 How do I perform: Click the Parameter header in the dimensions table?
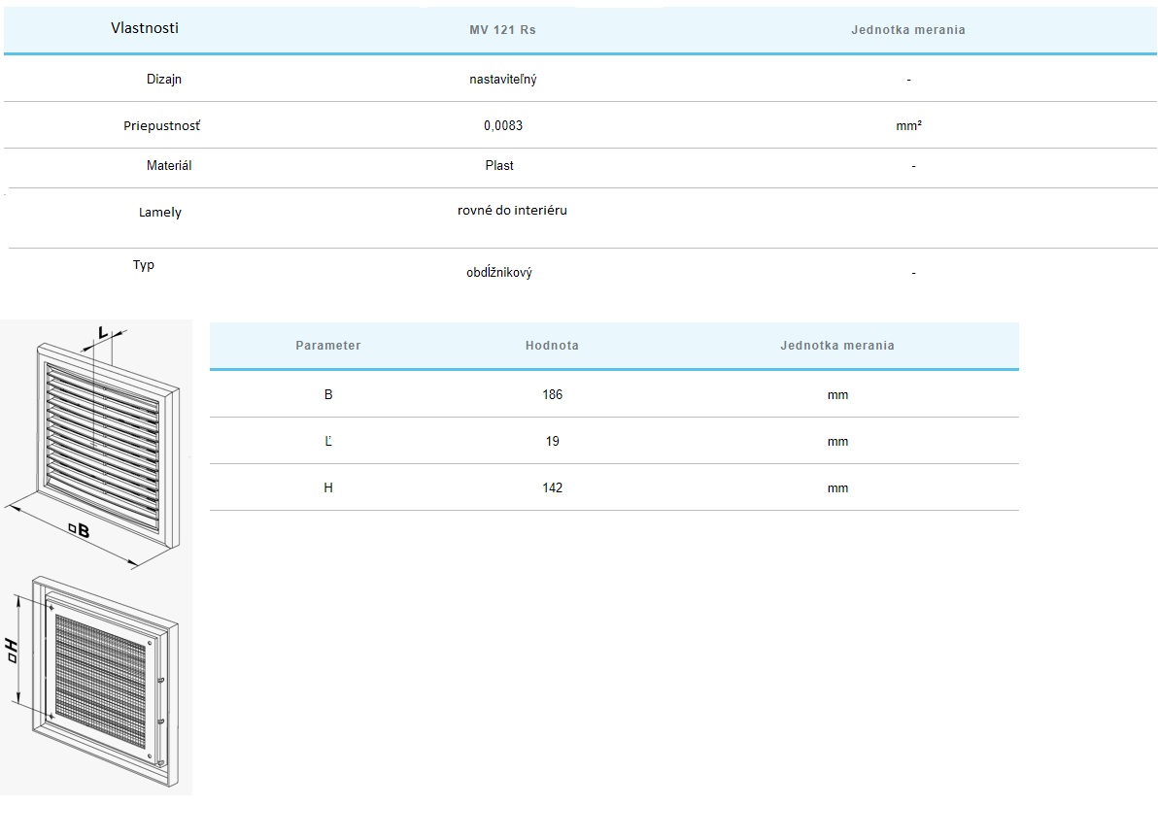tap(327, 346)
